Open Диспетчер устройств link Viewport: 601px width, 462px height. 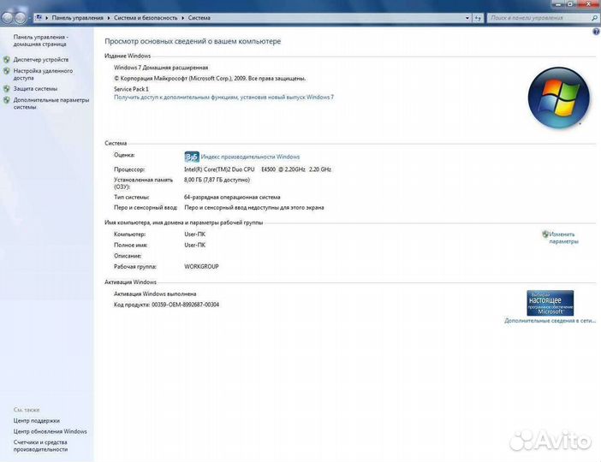(41, 60)
